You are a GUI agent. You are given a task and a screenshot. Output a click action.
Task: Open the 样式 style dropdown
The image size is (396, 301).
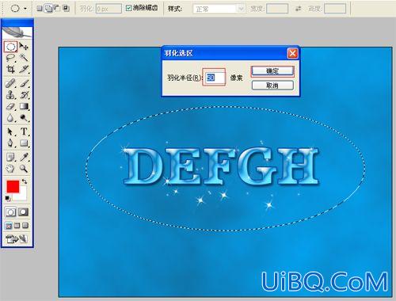click(x=219, y=9)
